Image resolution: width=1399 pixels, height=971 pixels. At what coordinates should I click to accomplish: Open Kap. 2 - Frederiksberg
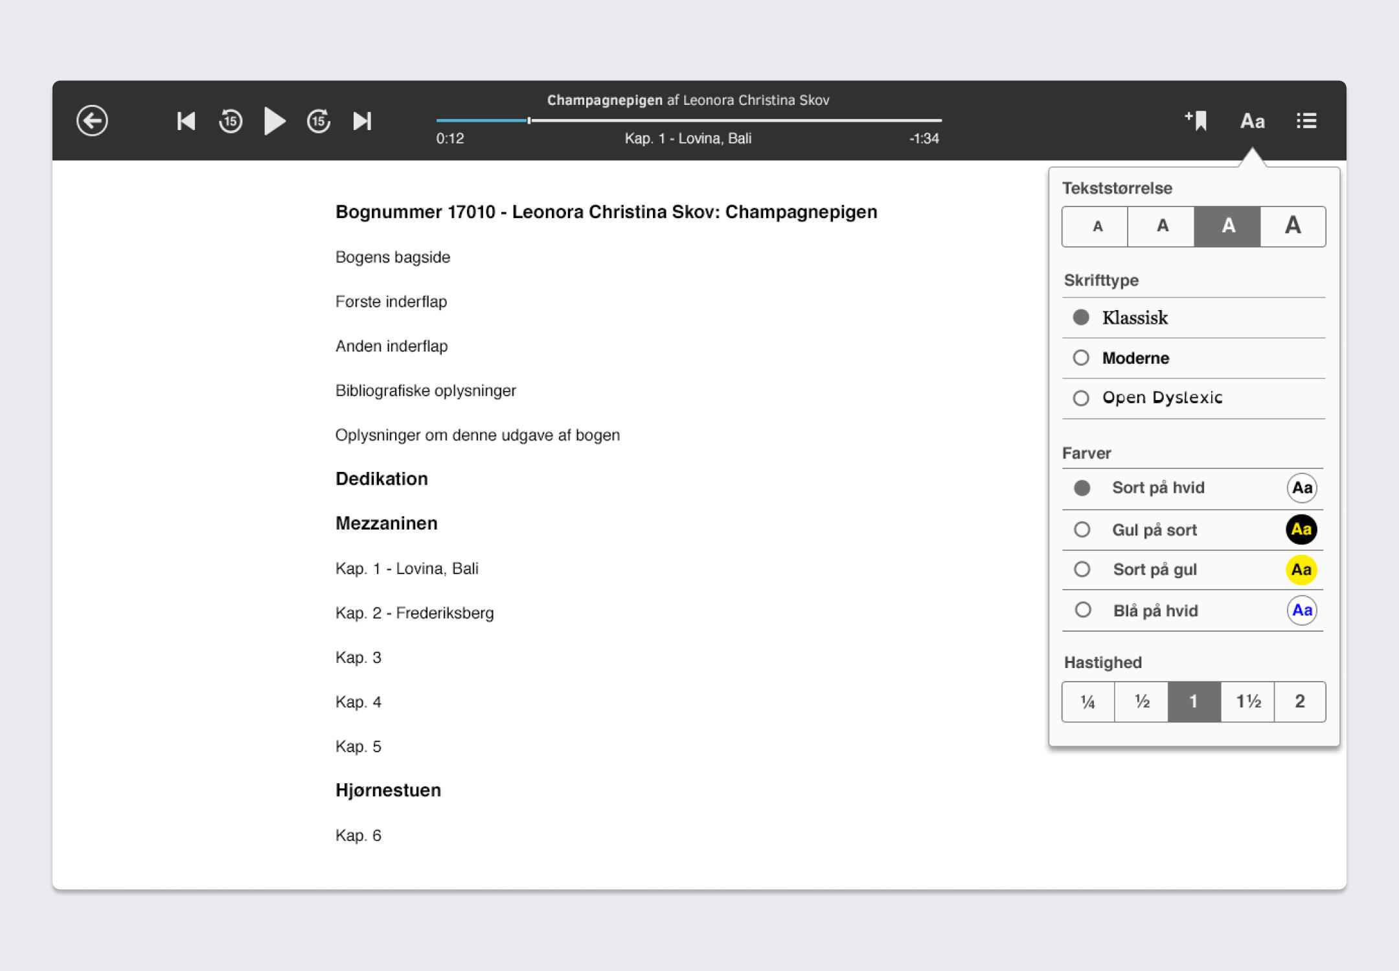pos(415,613)
